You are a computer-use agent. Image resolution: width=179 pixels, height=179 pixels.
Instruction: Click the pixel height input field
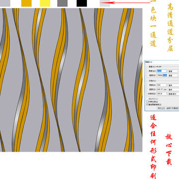click(x=162, y=75)
